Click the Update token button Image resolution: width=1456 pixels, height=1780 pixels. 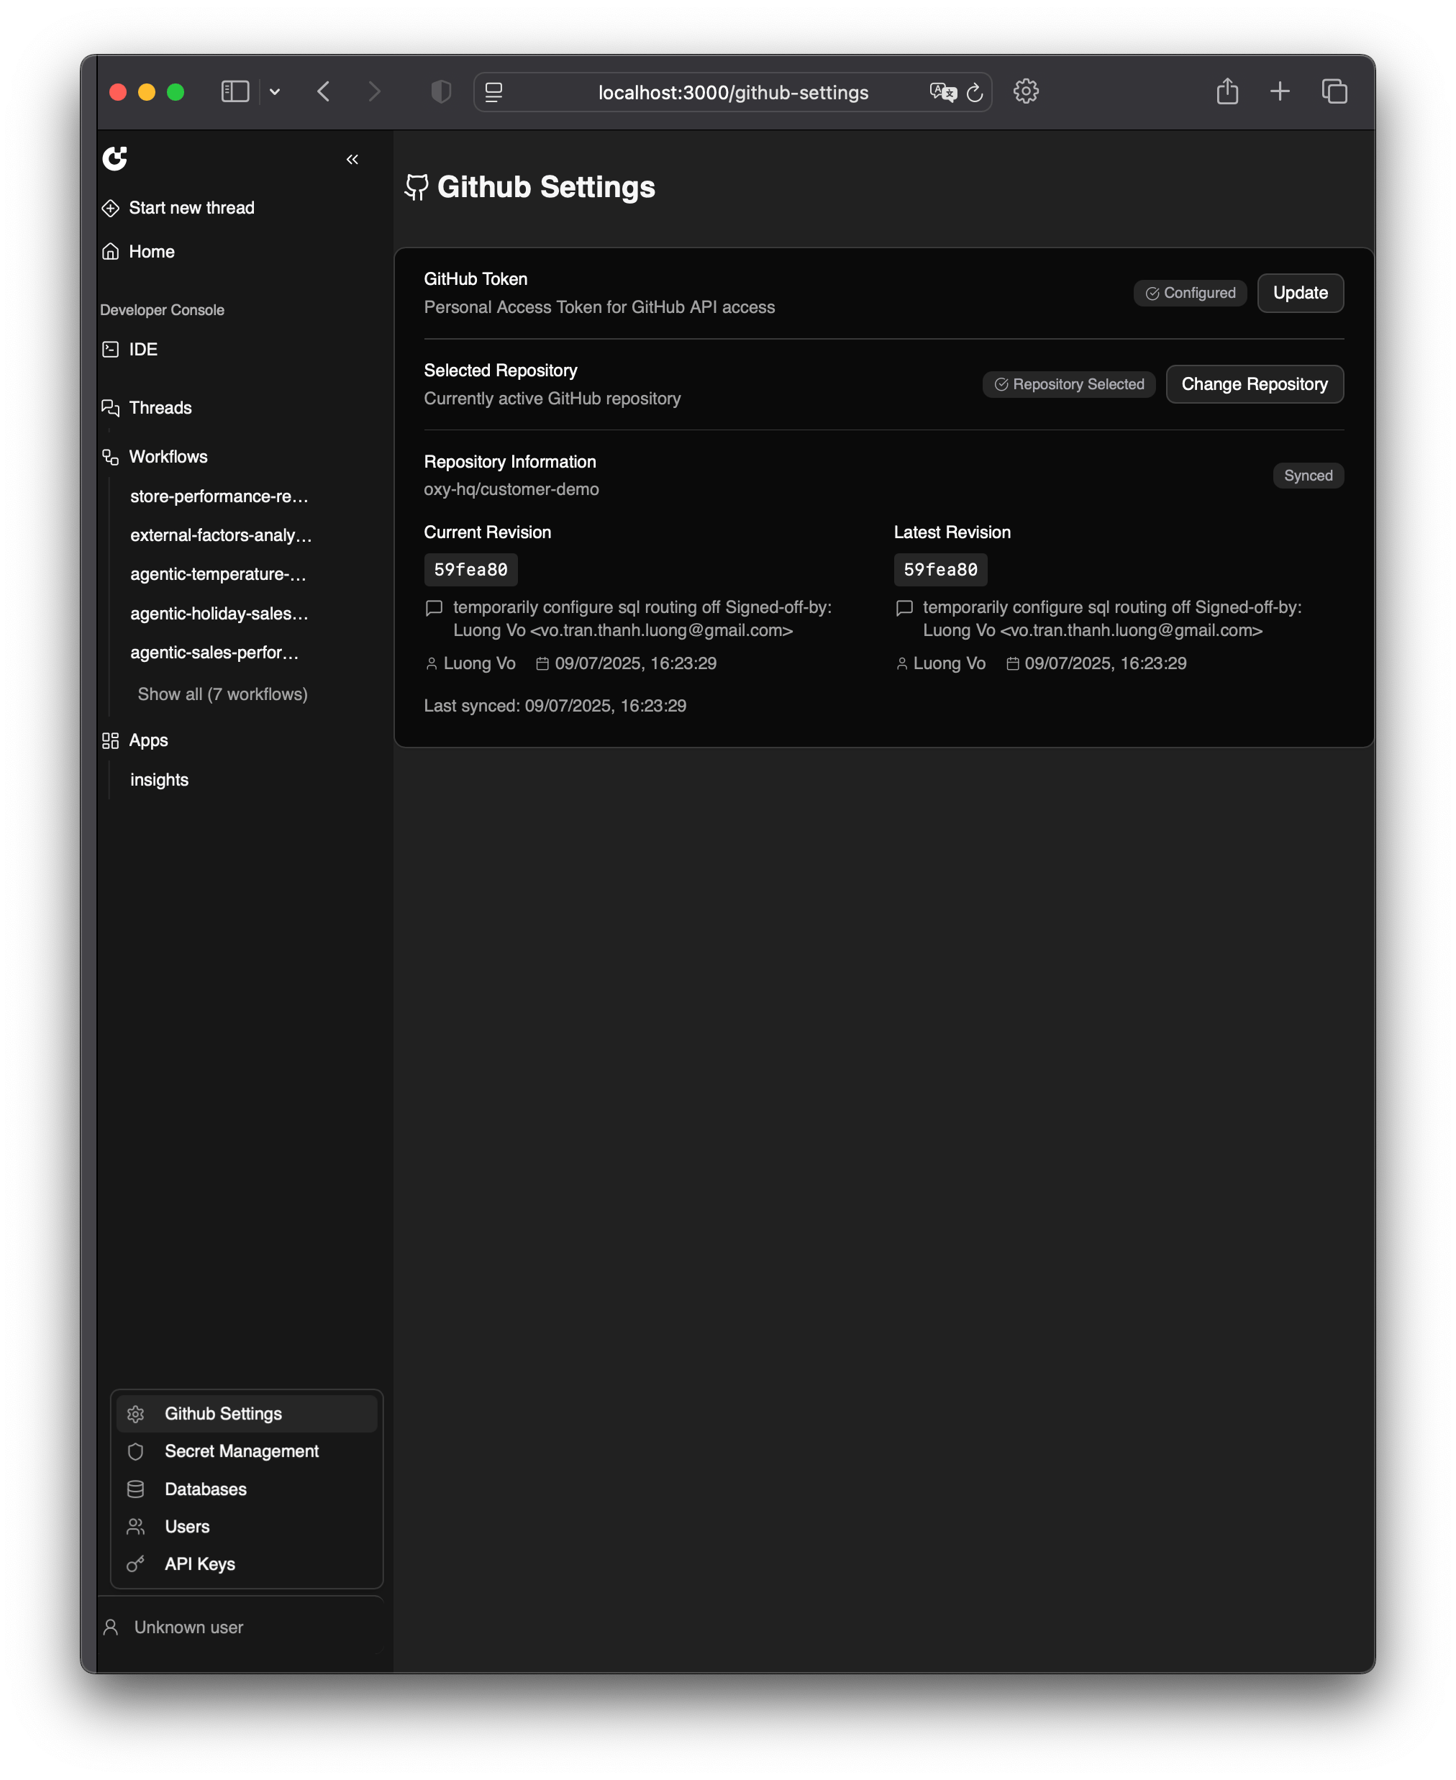1300,293
